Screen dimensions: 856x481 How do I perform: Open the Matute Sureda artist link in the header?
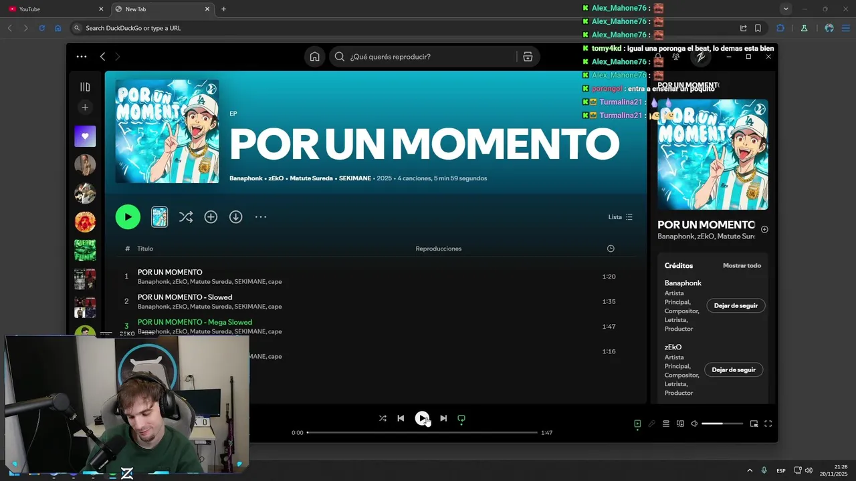[x=311, y=178]
